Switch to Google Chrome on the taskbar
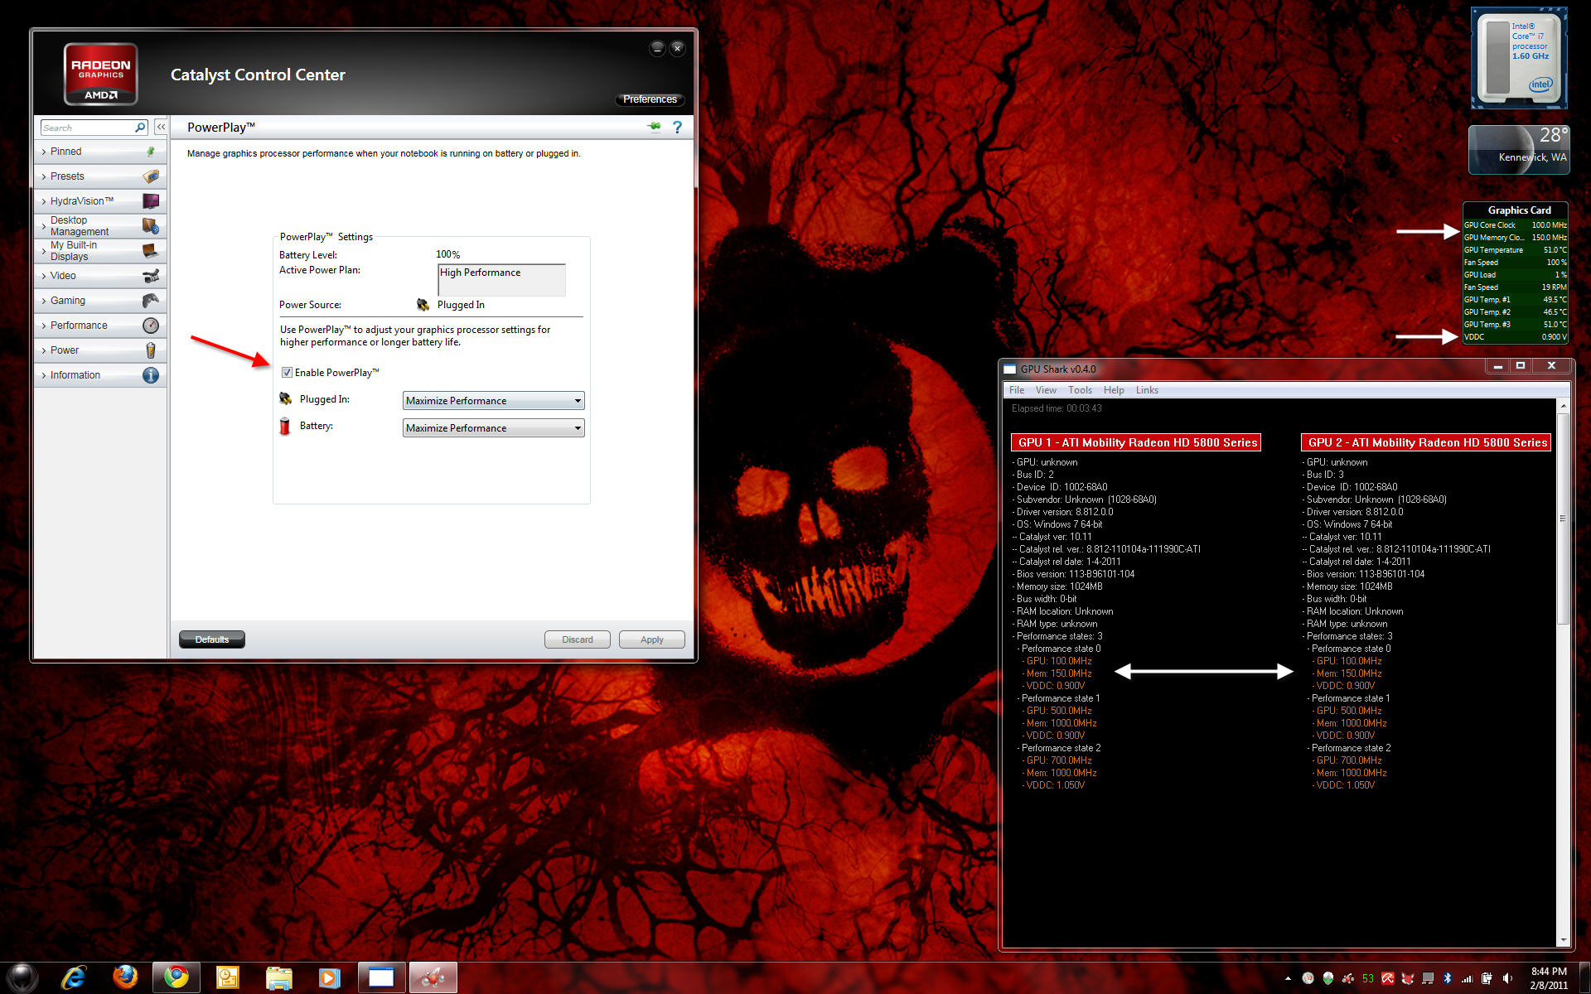Viewport: 1591px width, 994px height. pos(176,977)
